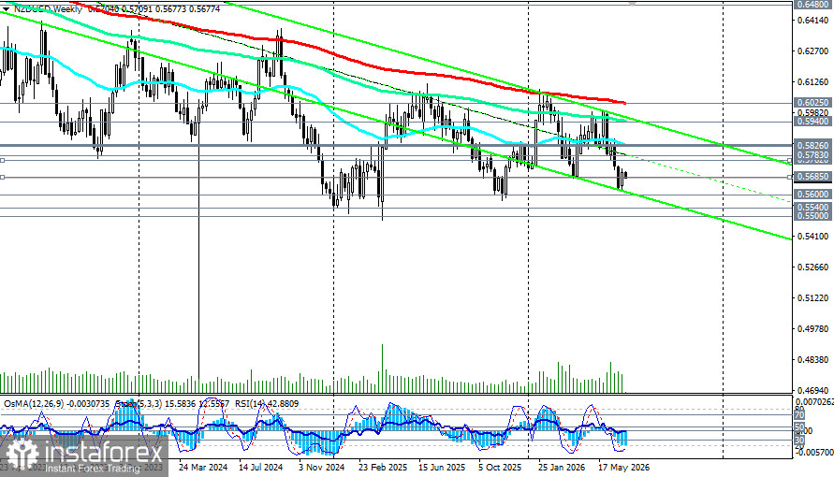
Task: Click the 0.60250 price level label
Action: click(813, 102)
